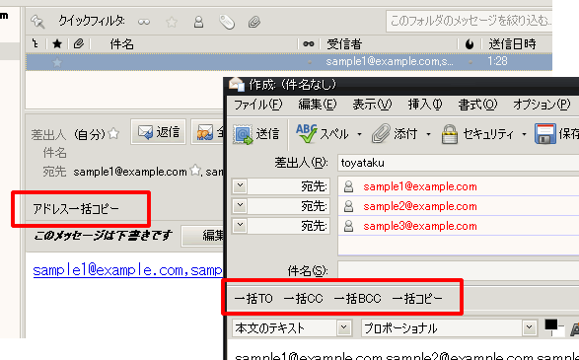Click the 一括BCC button
579x360 pixels.
357,298
